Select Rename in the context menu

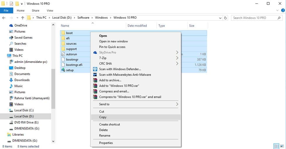click(x=136, y=136)
